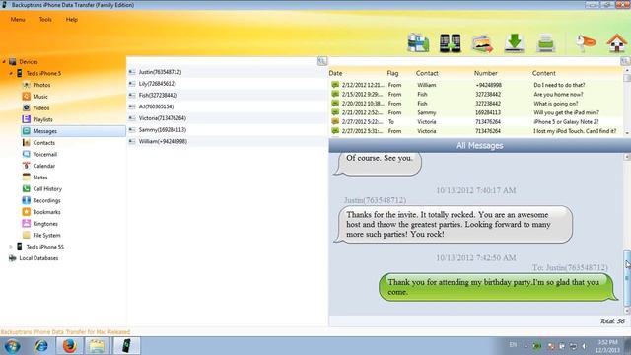Select Sammy(169284113) conversation
This screenshot has width=631, height=355.
[228, 129]
